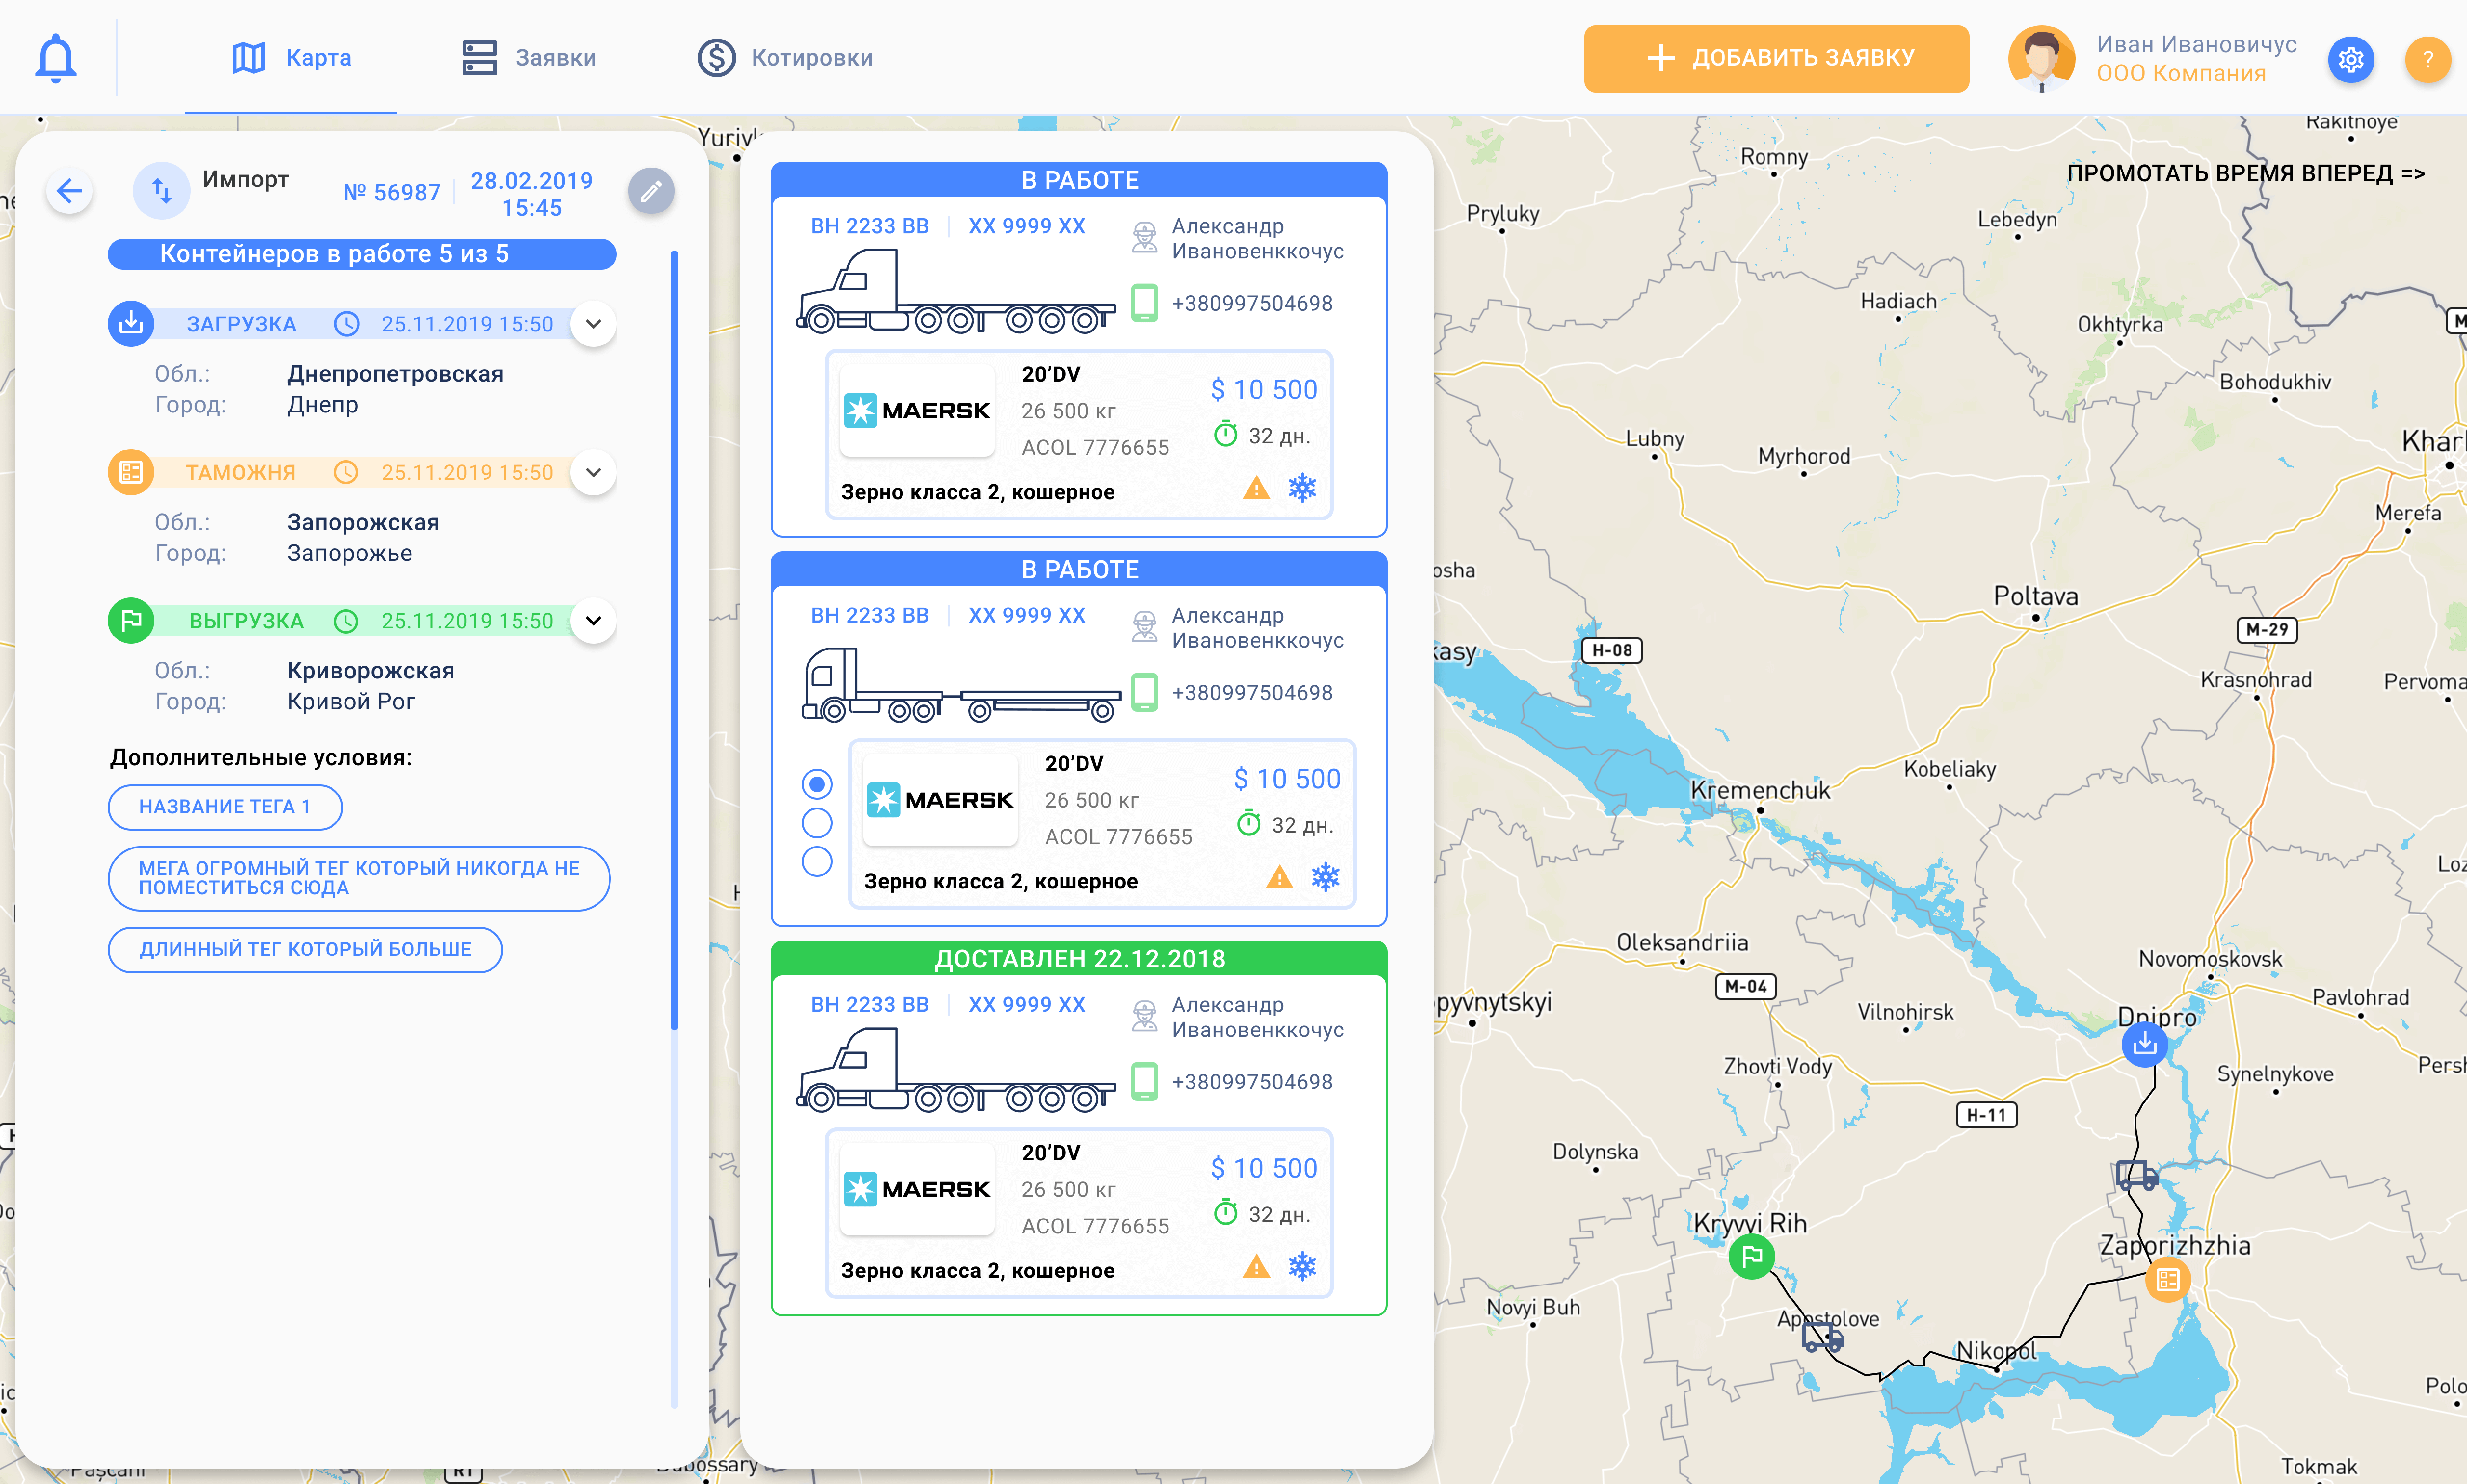Go back with the left arrow button

pyautogui.click(x=69, y=191)
